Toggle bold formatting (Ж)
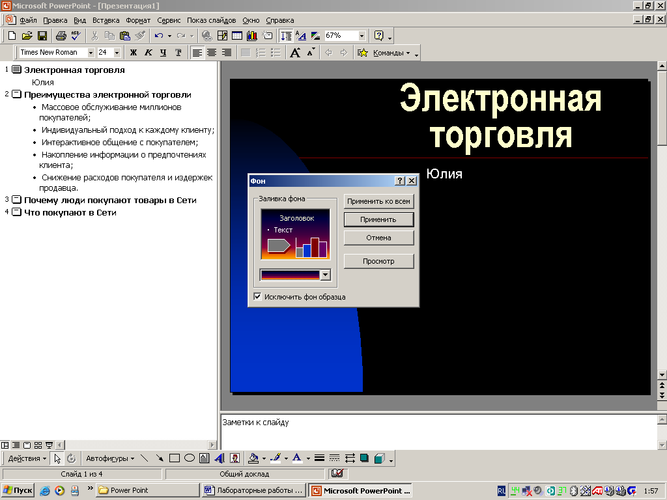This screenshot has height=500, width=667. coord(134,53)
